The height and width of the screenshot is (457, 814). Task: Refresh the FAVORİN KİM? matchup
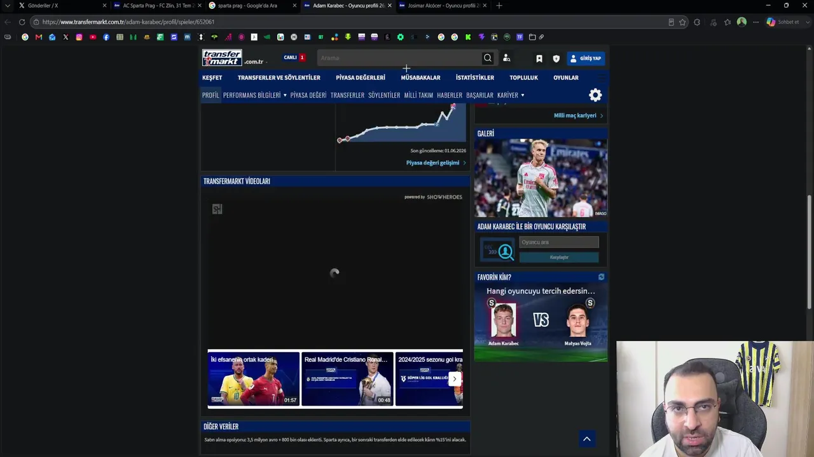pos(601,277)
